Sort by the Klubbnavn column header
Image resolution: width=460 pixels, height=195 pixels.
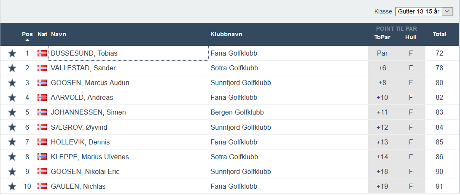coord(226,34)
